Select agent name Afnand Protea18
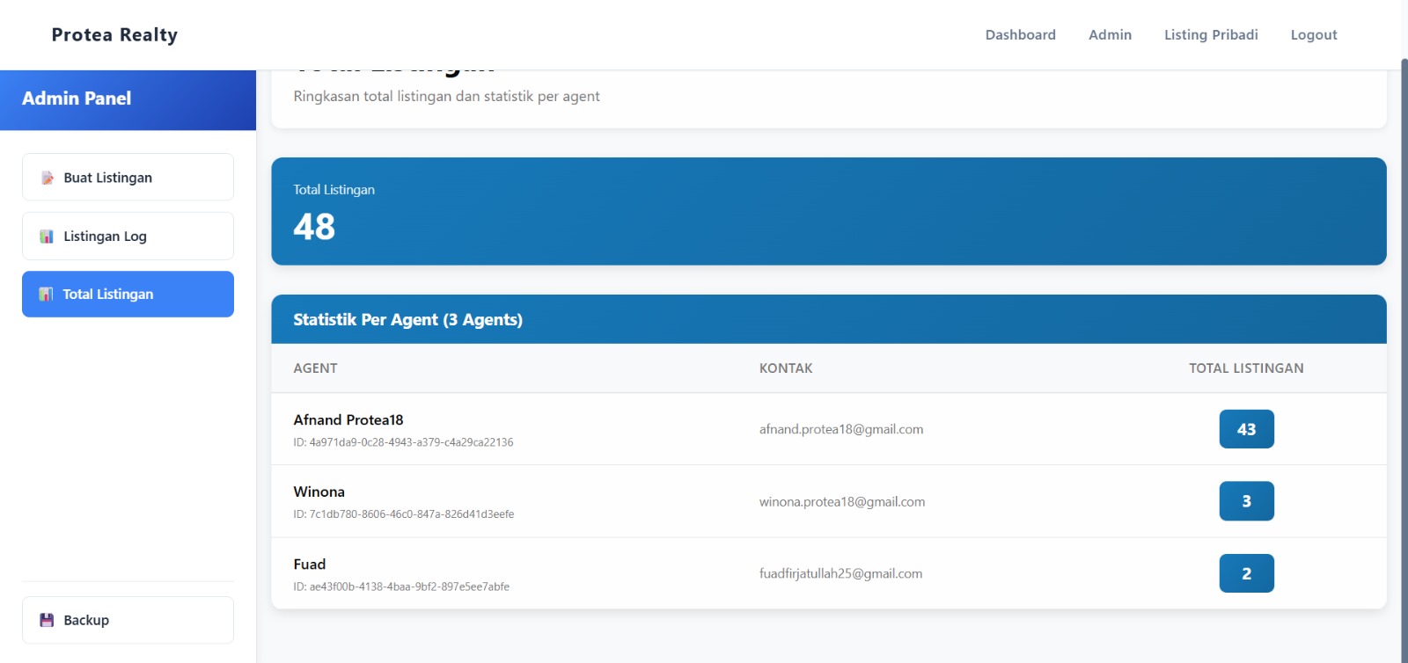1408x663 pixels. pyautogui.click(x=348, y=420)
